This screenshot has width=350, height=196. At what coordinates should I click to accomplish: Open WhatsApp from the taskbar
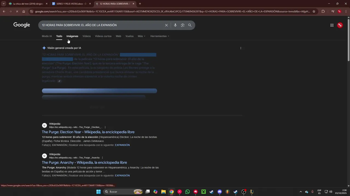click(187, 192)
